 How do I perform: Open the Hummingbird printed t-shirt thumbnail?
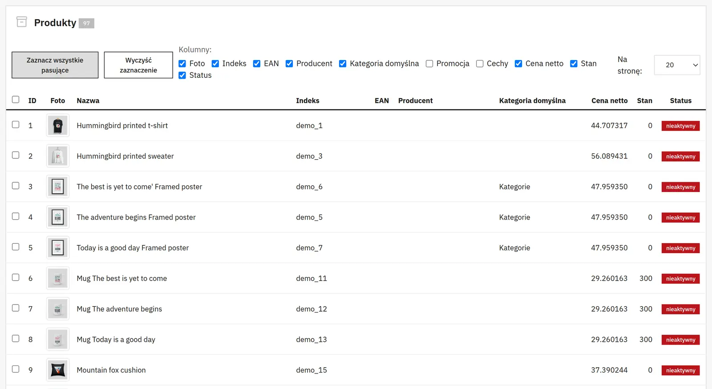point(58,126)
